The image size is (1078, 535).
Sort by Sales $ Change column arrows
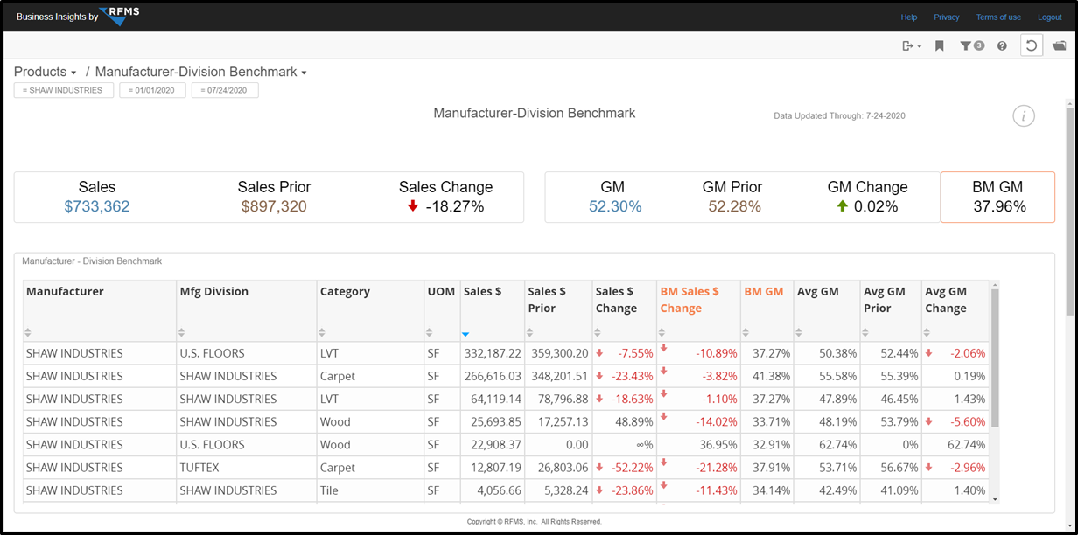[x=598, y=332]
